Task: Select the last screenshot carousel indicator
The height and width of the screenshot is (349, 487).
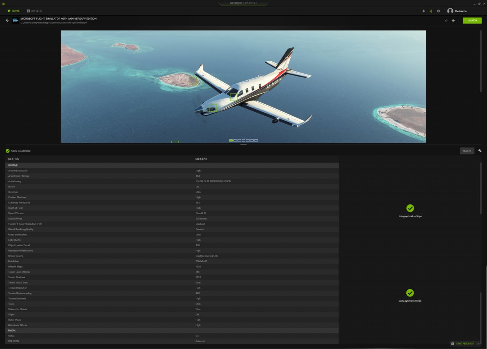Action: pos(256,140)
